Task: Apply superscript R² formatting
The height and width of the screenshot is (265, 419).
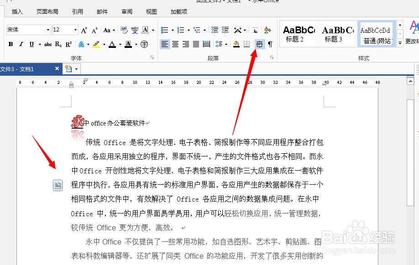Action: (68, 44)
